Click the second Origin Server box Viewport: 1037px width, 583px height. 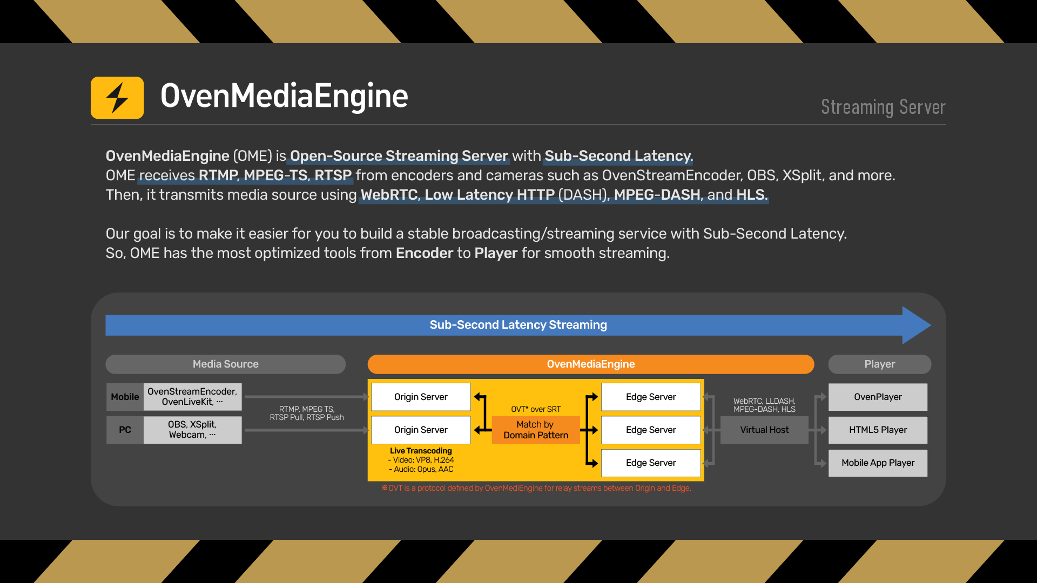pyautogui.click(x=421, y=430)
